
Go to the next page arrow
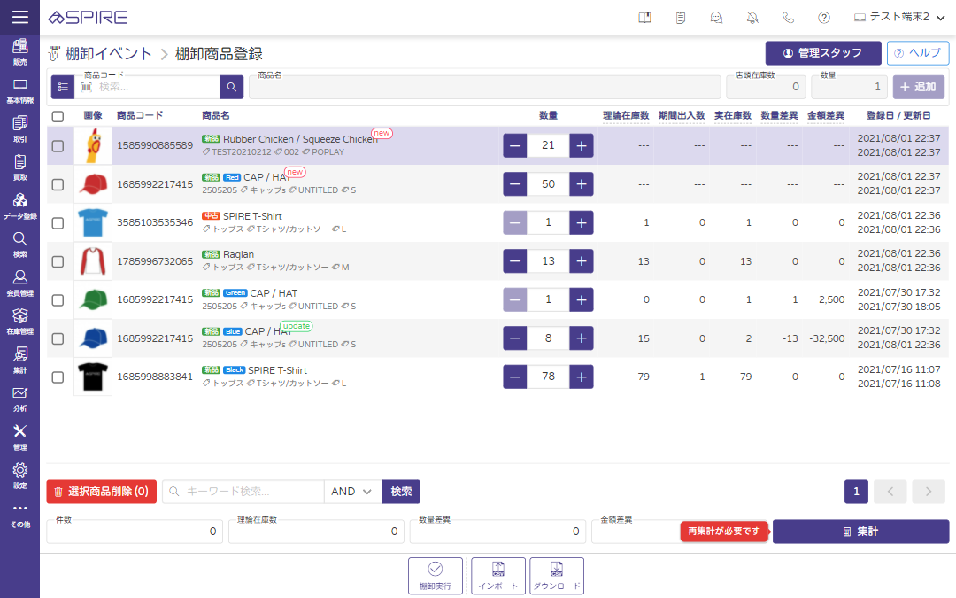929,492
